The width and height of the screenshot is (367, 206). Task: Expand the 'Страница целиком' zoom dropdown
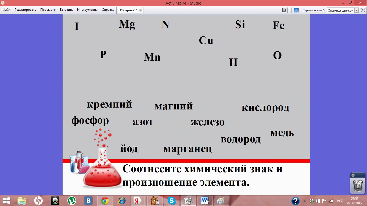coord(357,10)
